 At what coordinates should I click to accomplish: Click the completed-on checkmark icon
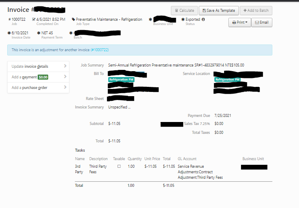tap(34, 19)
